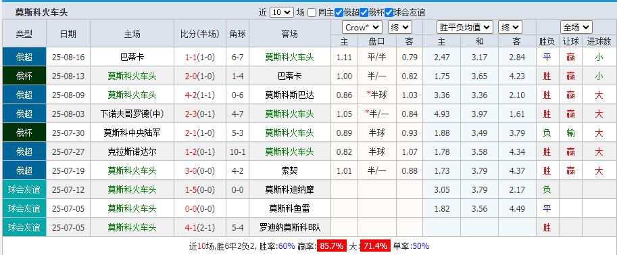Open the 1-5(0-0) score on 25-07-12

(x=200, y=189)
